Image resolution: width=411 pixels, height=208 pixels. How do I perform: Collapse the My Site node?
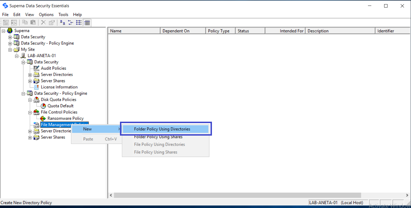10,50
